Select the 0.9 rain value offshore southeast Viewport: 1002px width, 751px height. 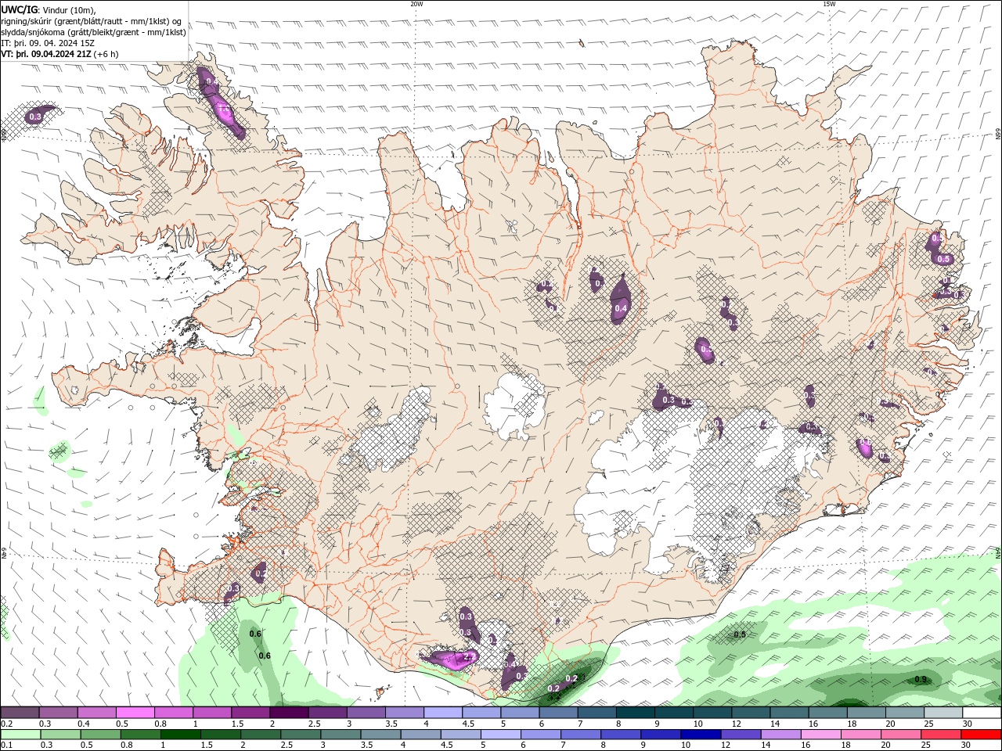(921, 679)
